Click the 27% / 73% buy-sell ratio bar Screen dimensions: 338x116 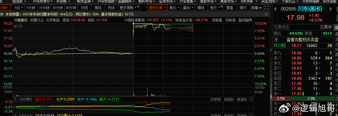[302, 99]
